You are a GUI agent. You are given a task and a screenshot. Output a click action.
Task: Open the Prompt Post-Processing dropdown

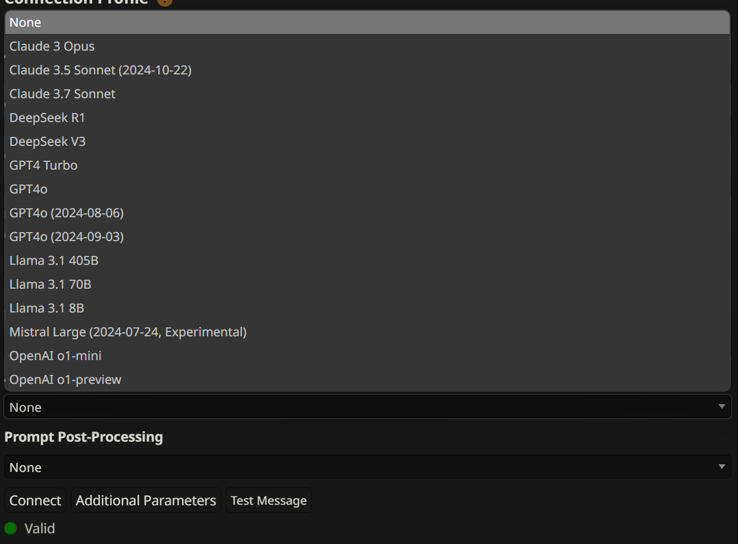pos(367,467)
